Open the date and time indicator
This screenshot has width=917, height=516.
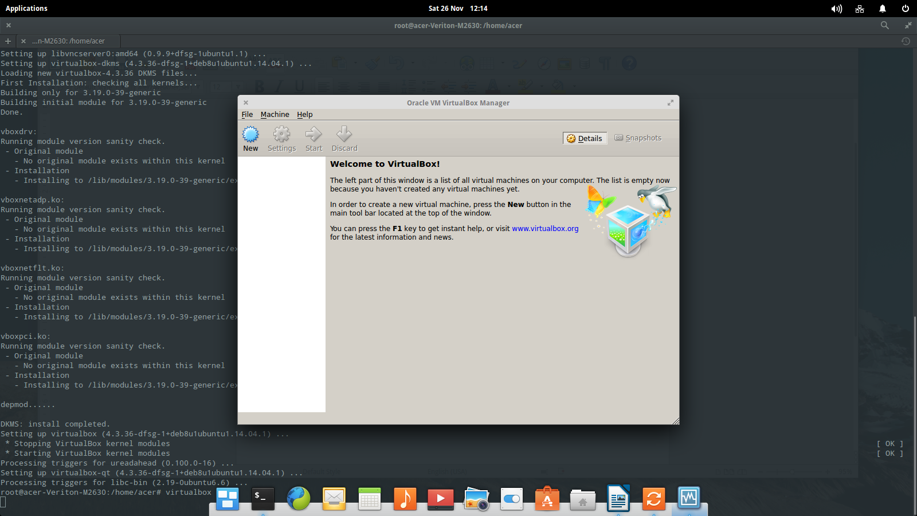click(458, 9)
